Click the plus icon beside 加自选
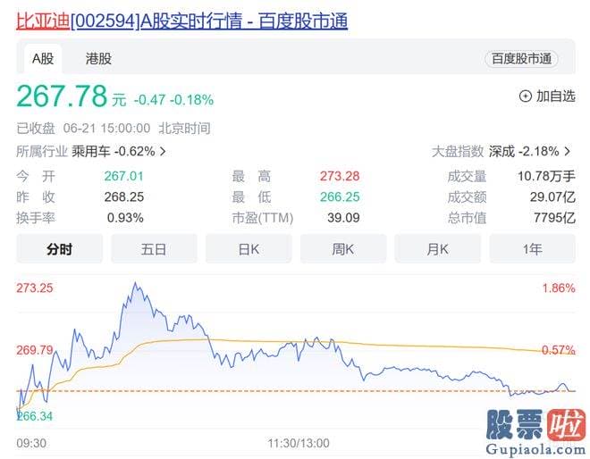This screenshot has height=459, width=590. pyautogui.click(x=526, y=96)
